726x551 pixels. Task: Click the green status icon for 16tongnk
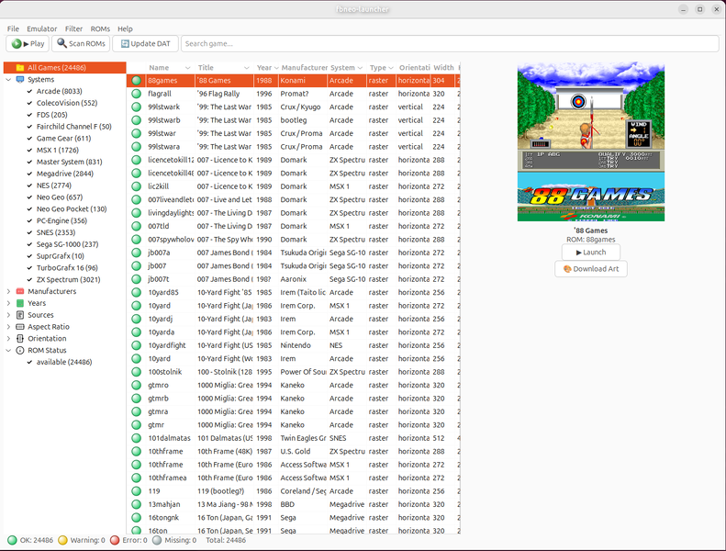click(x=136, y=518)
